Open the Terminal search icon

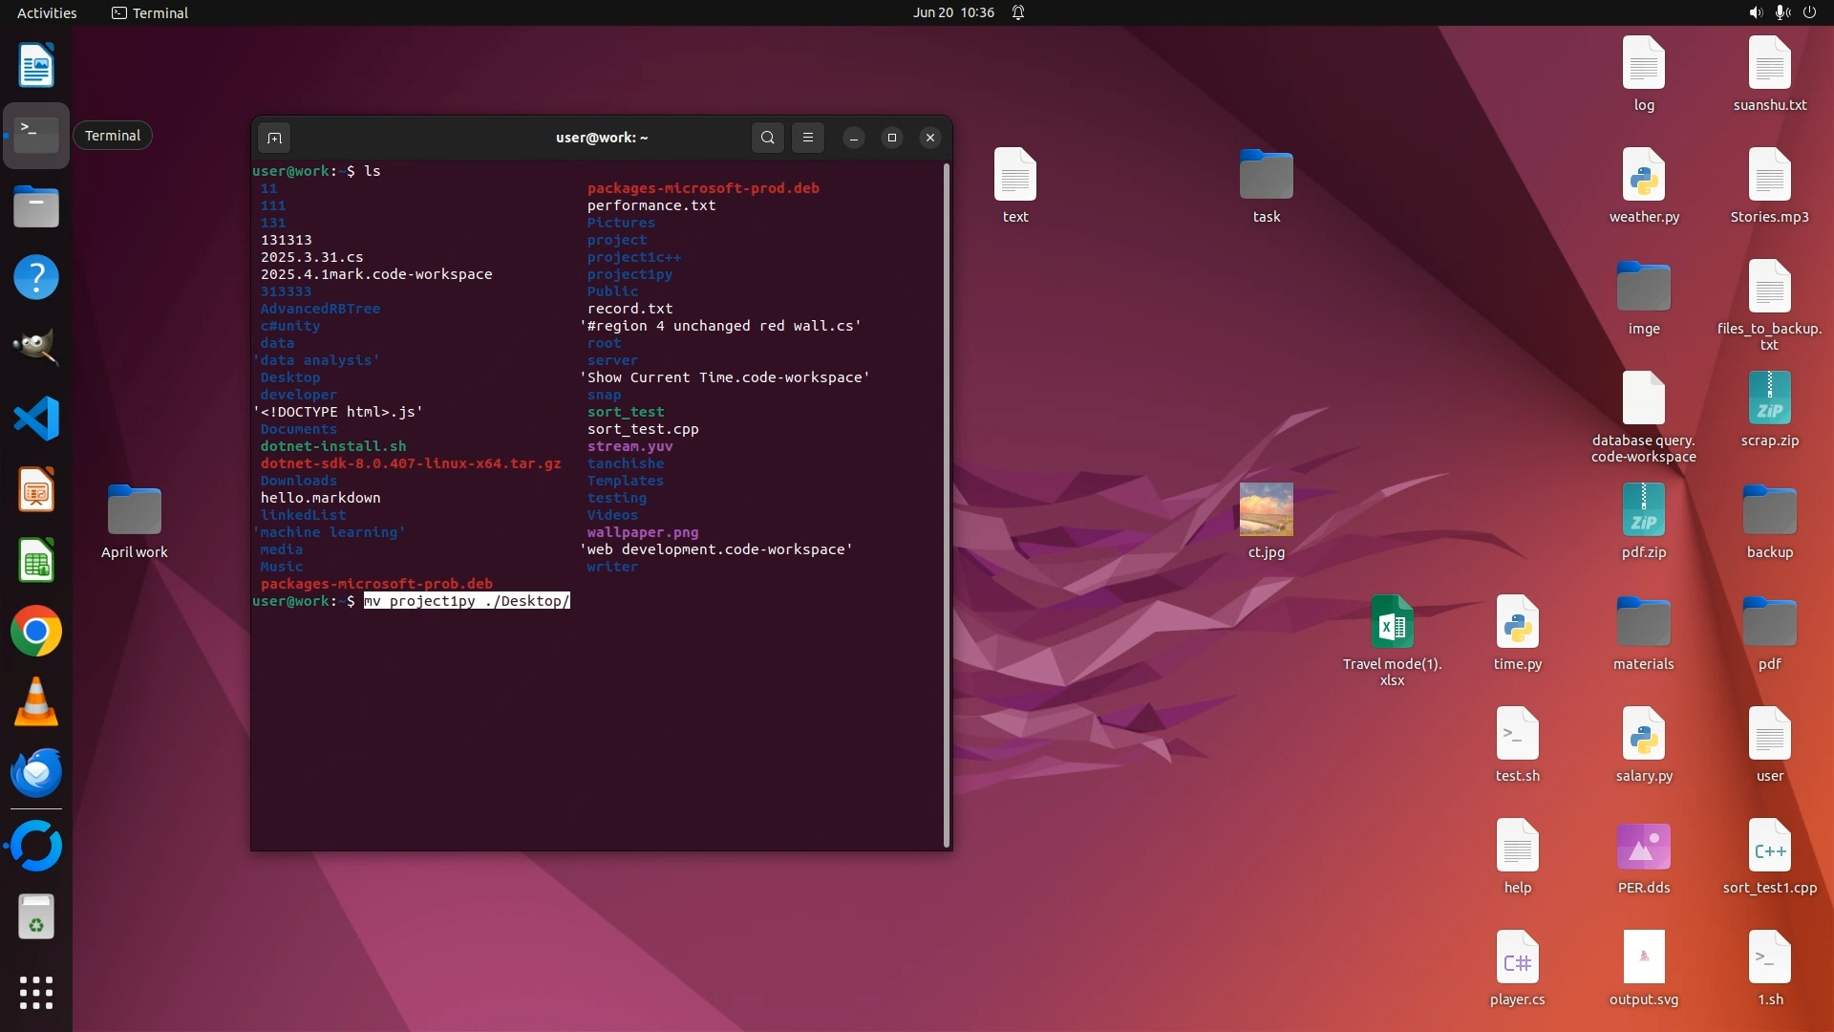(767, 138)
